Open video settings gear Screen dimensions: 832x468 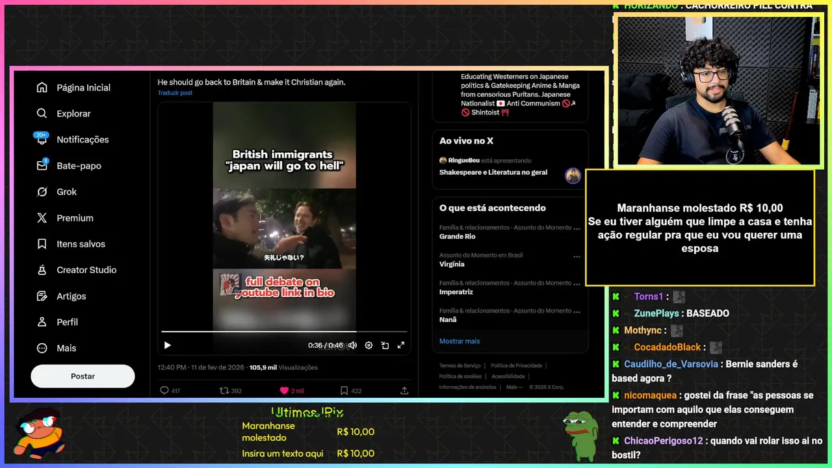point(369,345)
